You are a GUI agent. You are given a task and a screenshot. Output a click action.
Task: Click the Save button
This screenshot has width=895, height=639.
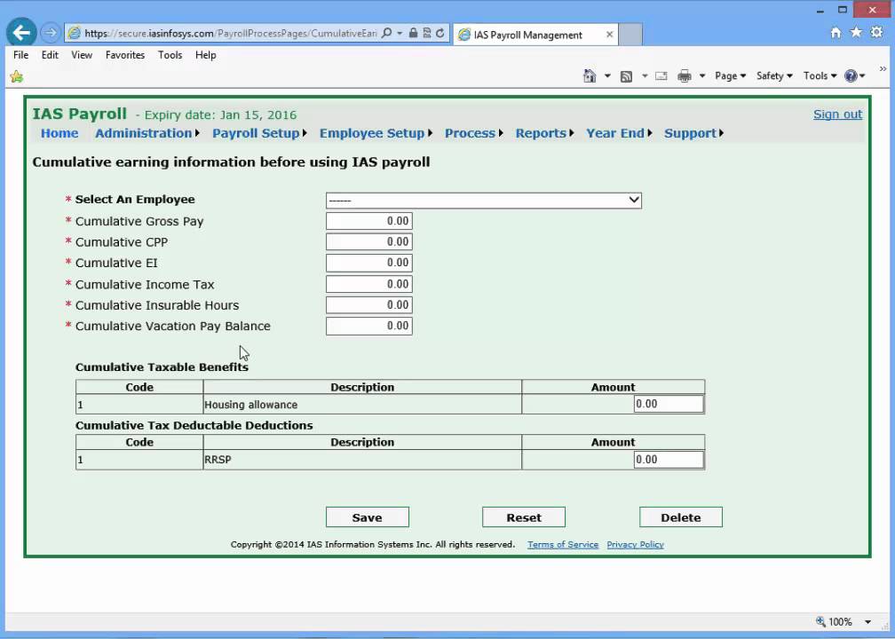click(367, 517)
